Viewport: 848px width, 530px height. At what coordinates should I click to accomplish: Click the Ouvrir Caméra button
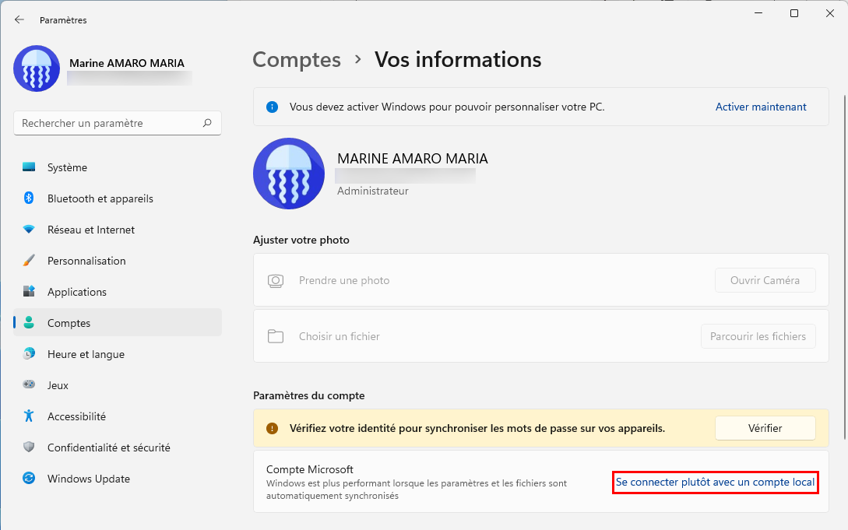pos(765,280)
